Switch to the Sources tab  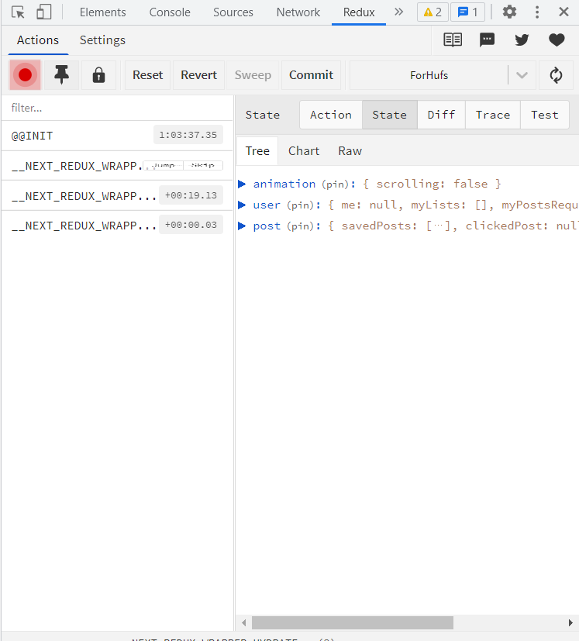[x=233, y=12]
